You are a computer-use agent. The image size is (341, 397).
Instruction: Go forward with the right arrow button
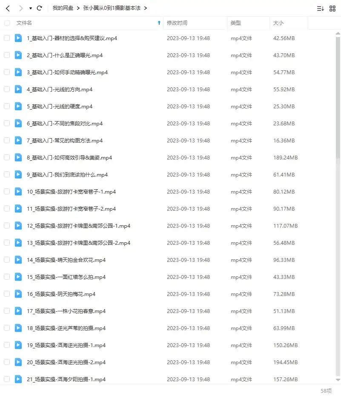(x=21, y=9)
